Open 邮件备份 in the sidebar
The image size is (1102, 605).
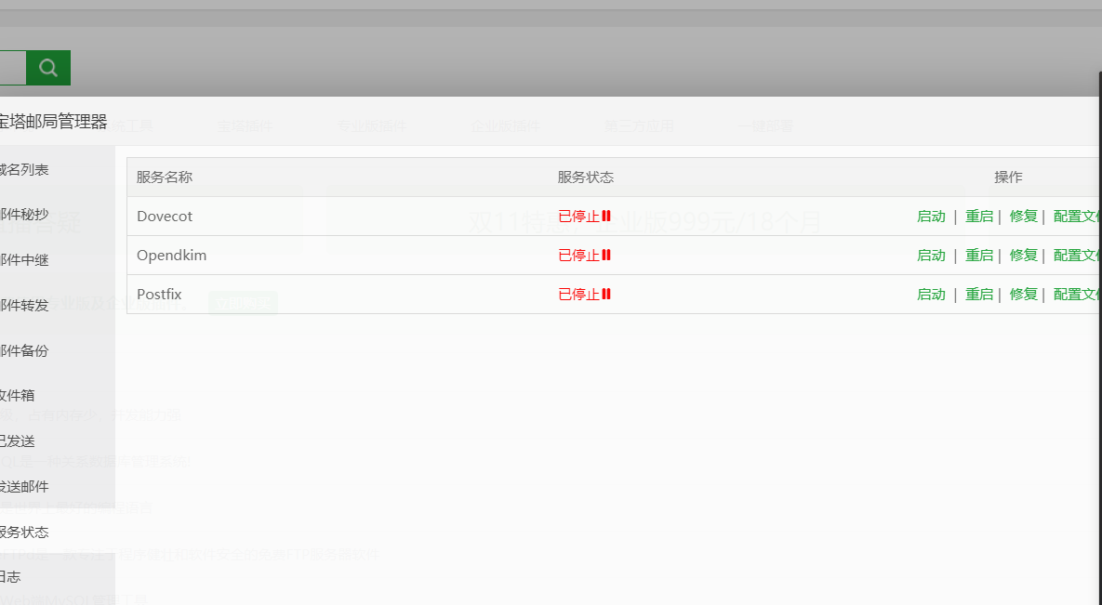[24, 350]
